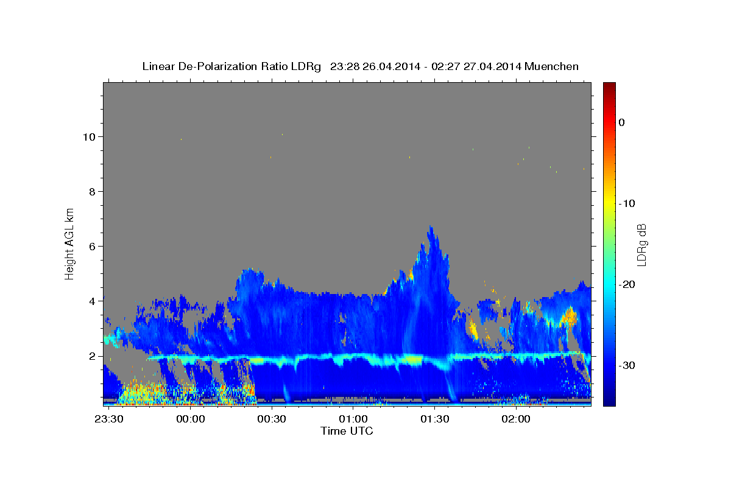Click the colorbar value '0'
This screenshot has height=487, width=731.
click(622, 122)
